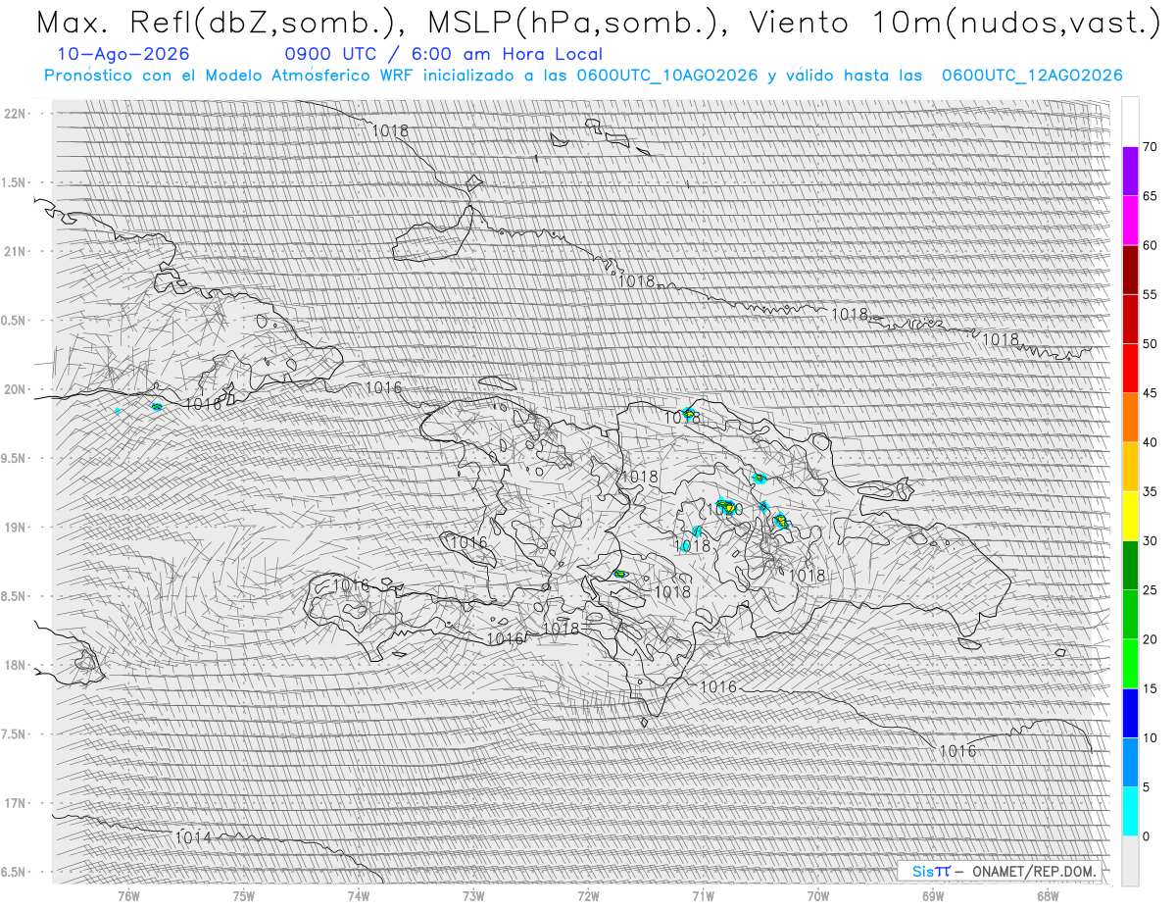The image size is (1176, 909).
Task: Click the 'Max. Refl(dbZ,somb.)' title text
Action: [x=219, y=22]
